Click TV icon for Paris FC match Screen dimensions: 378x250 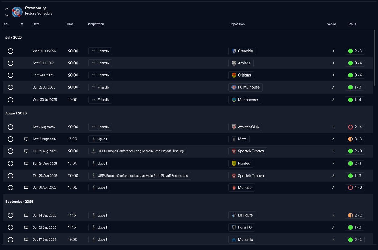pyautogui.click(x=26, y=228)
